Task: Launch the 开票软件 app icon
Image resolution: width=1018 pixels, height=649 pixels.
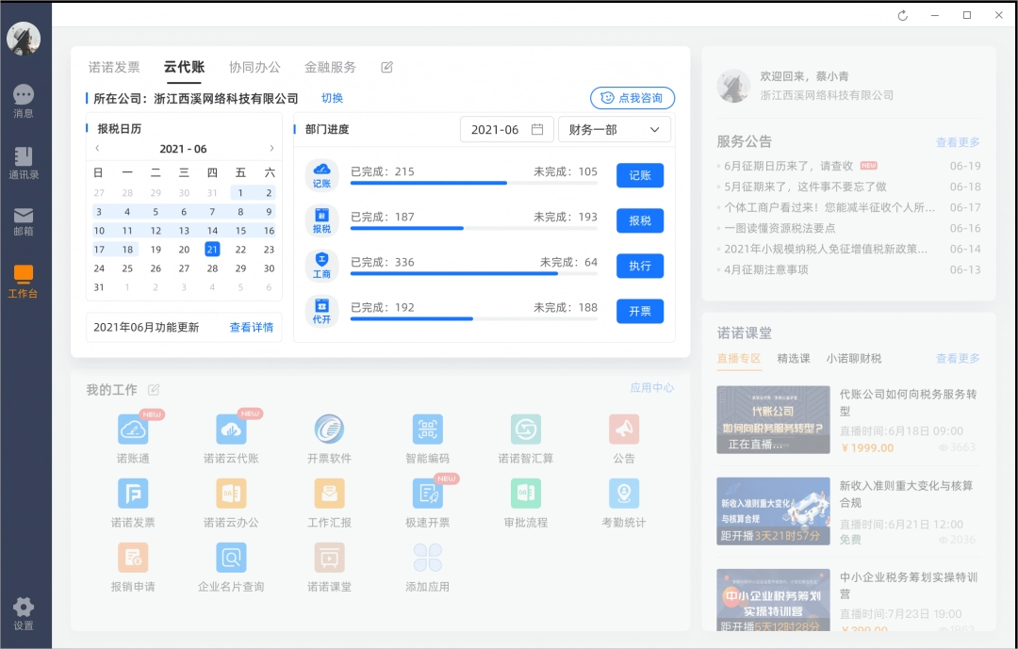Action: (x=329, y=430)
